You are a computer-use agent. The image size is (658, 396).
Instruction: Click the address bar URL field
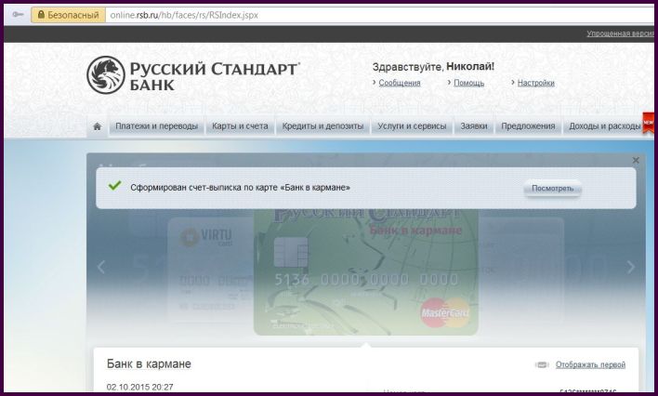[x=380, y=15]
